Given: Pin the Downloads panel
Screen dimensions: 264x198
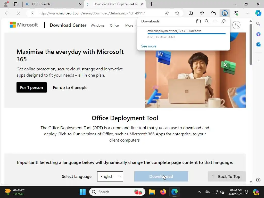Looking at the screenshot, I should (223, 21).
